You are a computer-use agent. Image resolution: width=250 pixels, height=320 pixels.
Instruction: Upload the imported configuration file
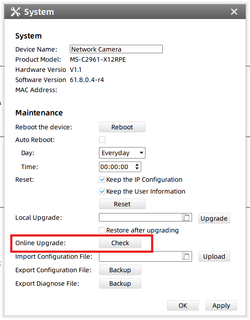pyautogui.click(x=214, y=256)
